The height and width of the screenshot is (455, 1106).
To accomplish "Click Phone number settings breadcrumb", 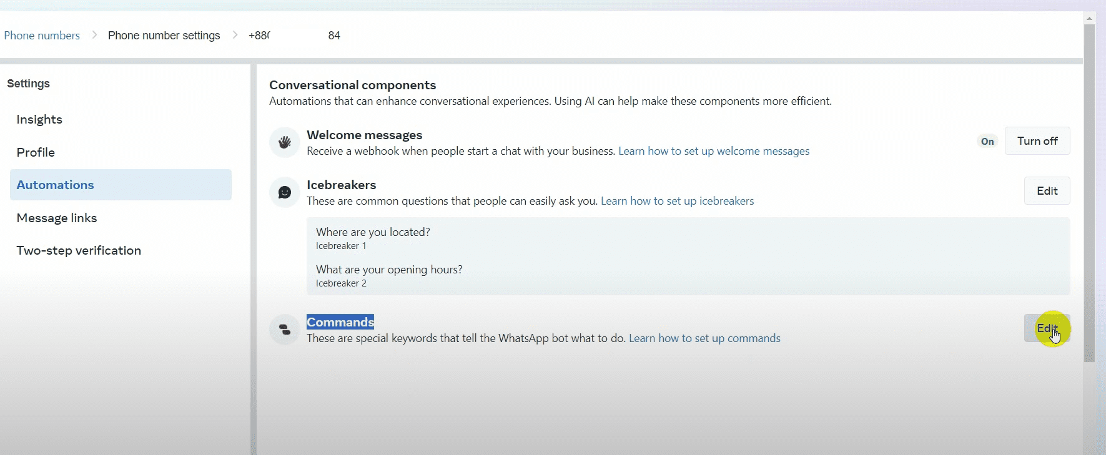I will point(164,36).
